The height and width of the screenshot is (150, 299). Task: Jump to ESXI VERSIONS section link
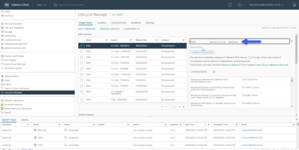(x=87, y=29)
